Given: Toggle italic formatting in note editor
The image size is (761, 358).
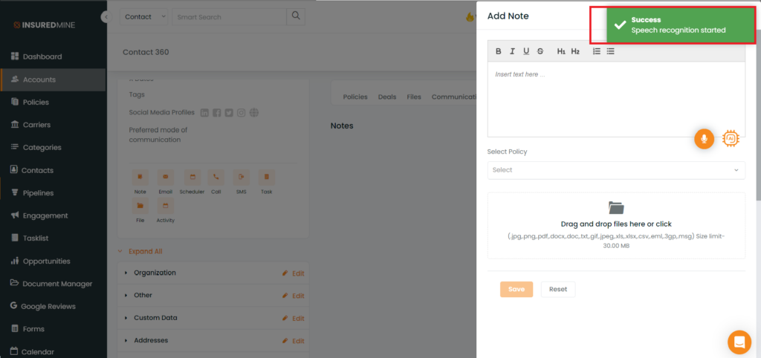Looking at the screenshot, I should (512, 51).
